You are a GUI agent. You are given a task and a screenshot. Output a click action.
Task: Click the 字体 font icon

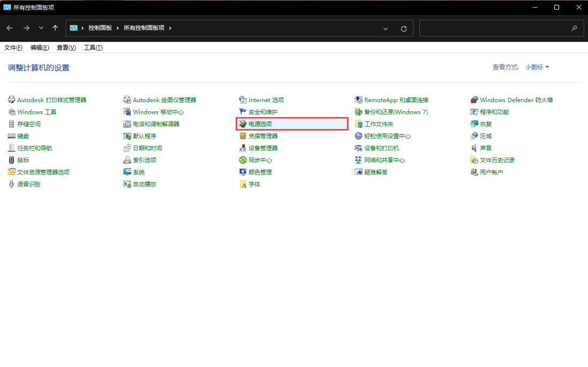pyautogui.click(x=243, y=184)
